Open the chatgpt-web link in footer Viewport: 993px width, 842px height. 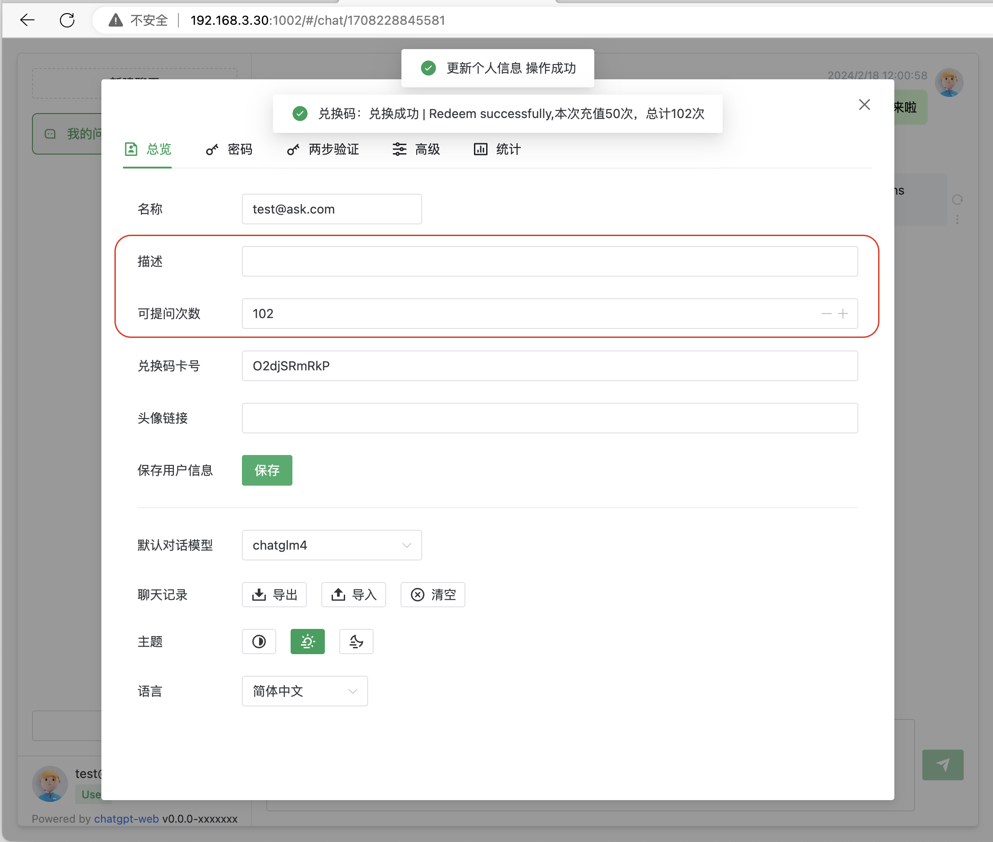[126, 819]
